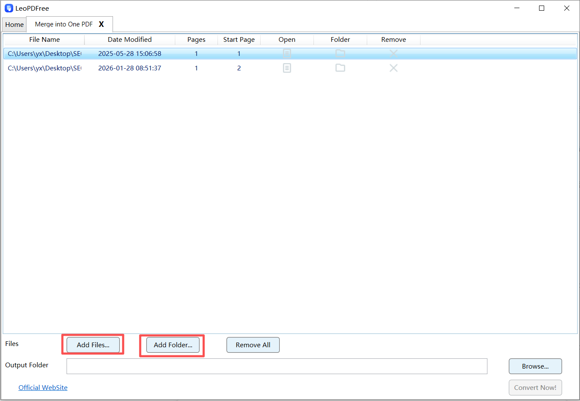Browse for an output folder
Image resolution: width=580 pixels, height=401 pixels.
(535, 366)
